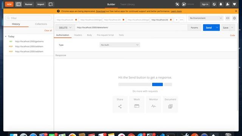242x136 pixels.
Task: Switch to the Collections tab
Action: point(41,24)
